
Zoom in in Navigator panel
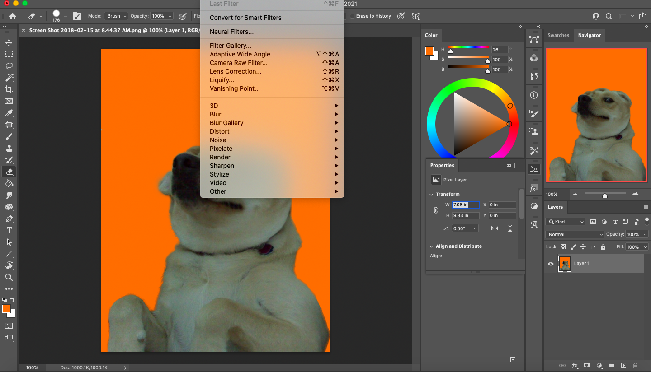pos(635,194)
